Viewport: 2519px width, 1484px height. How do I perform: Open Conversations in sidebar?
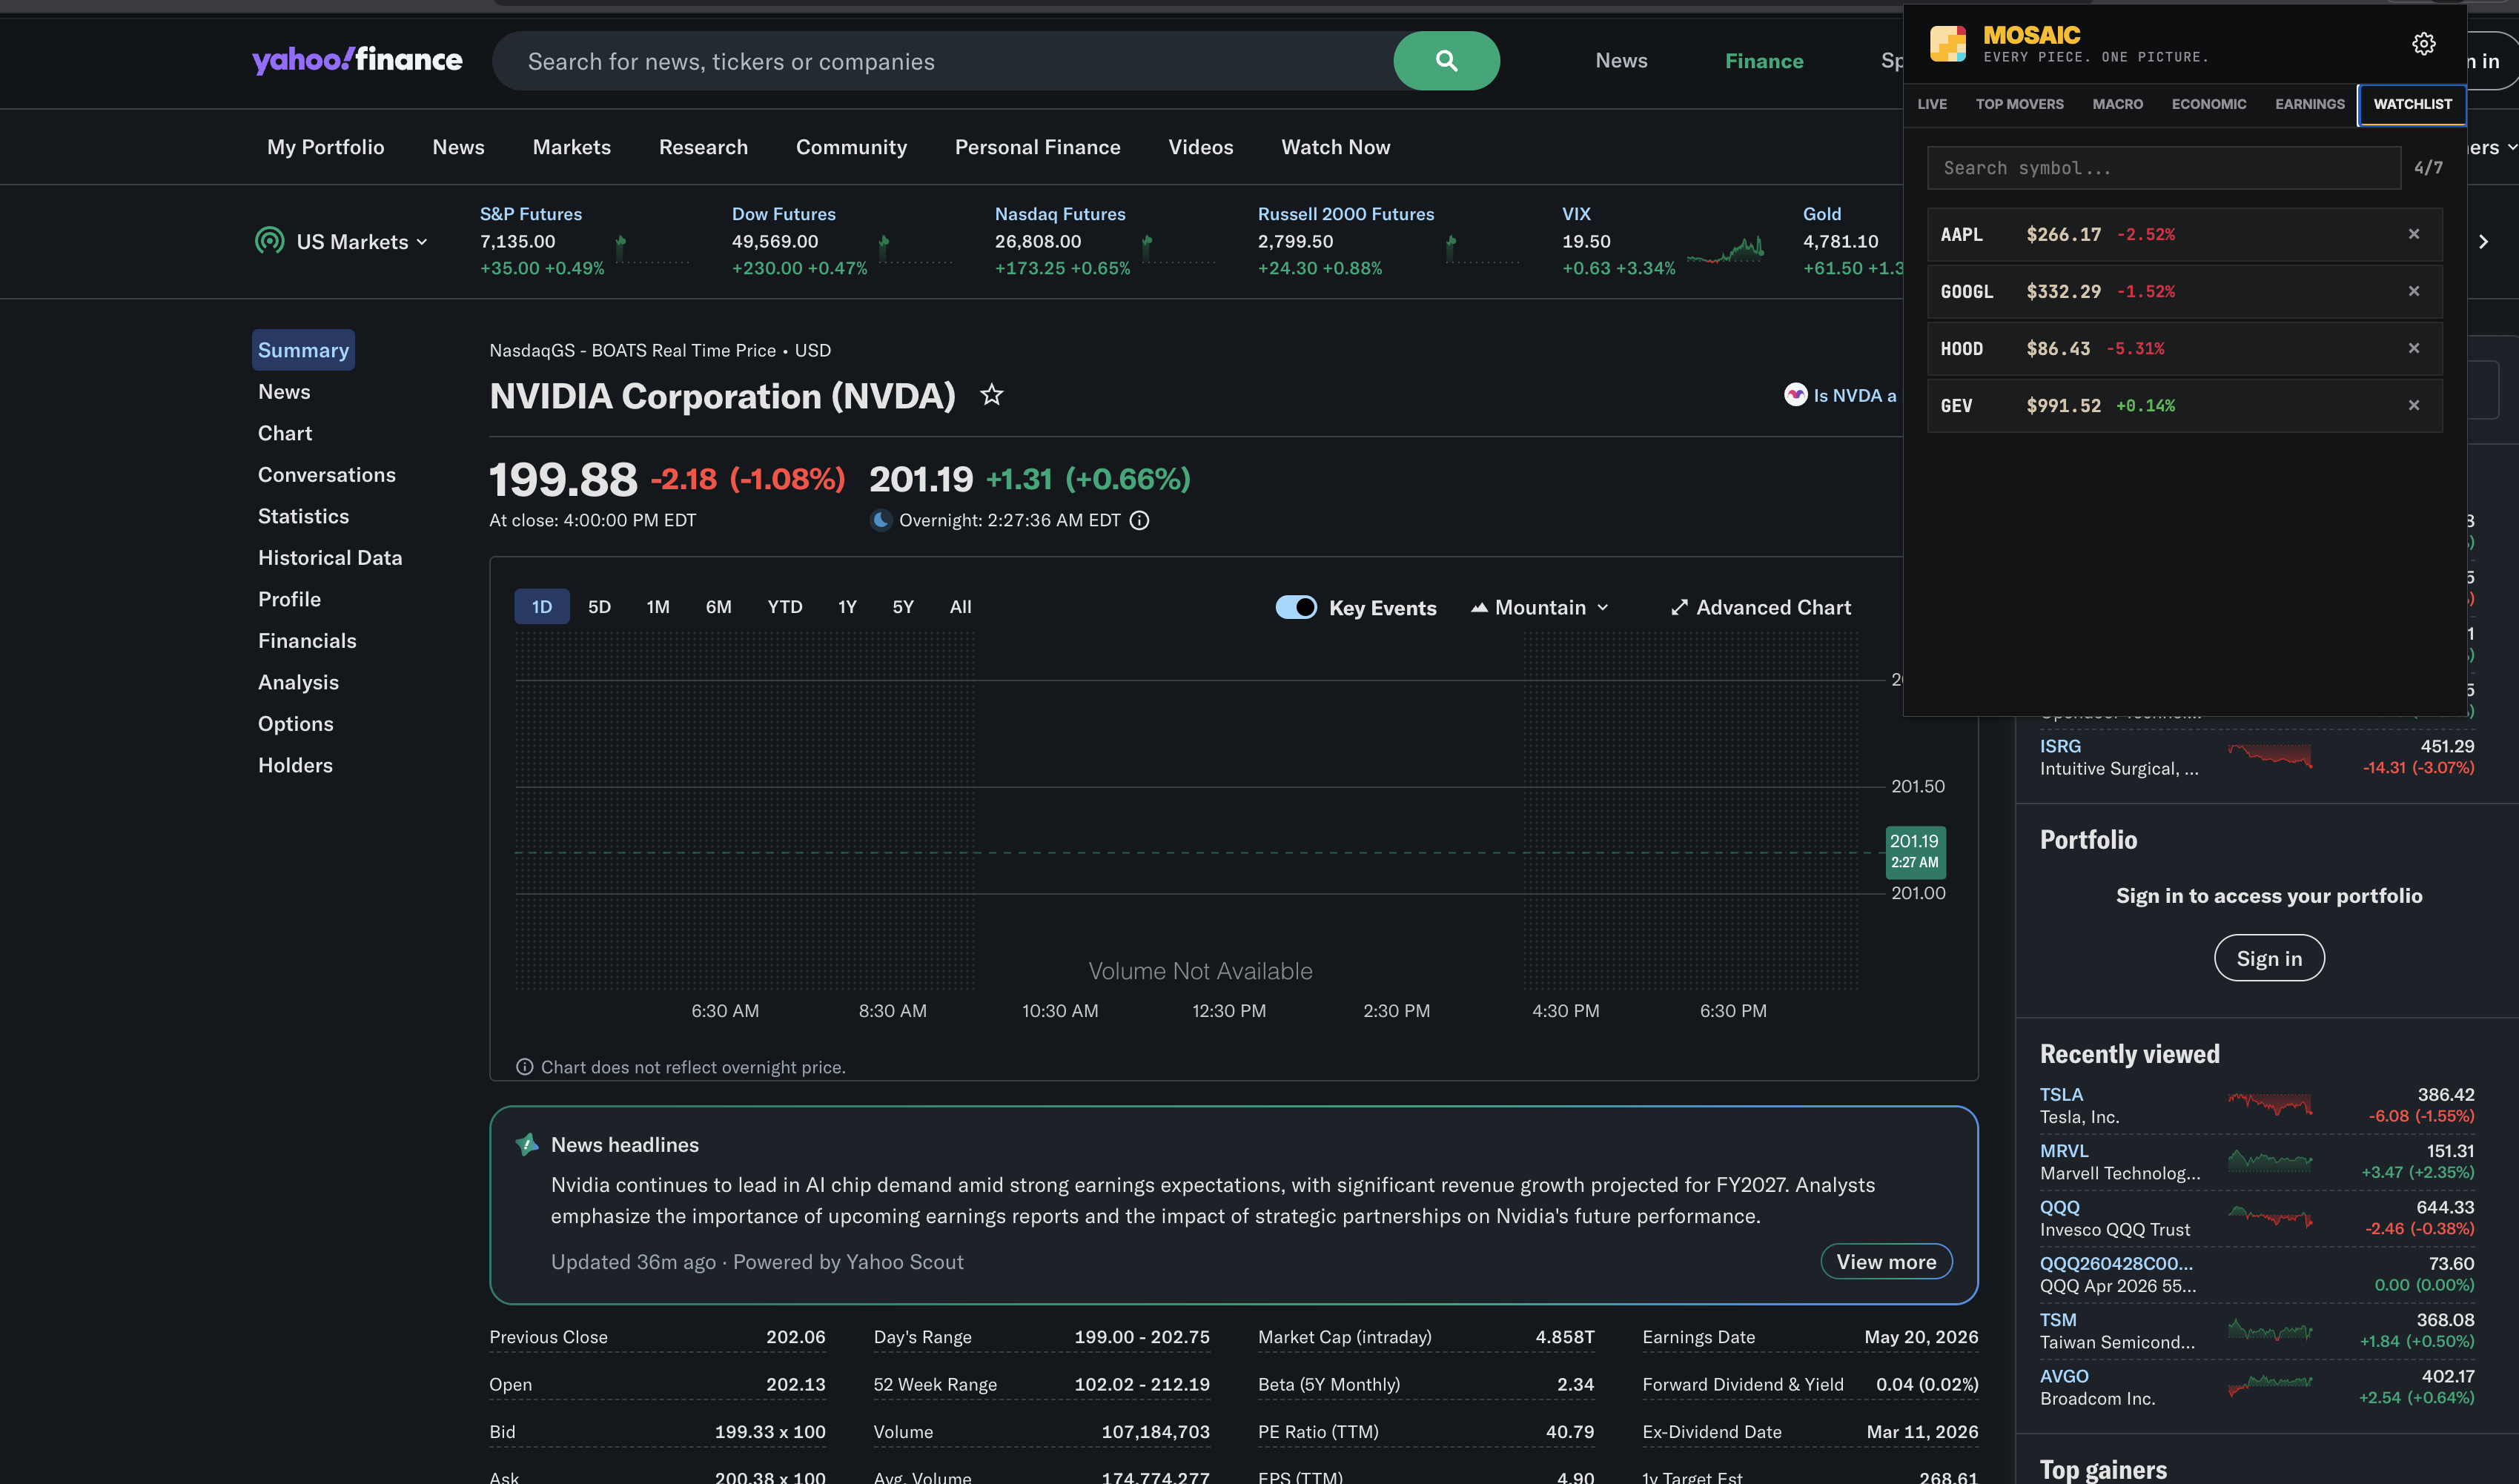[x=326, y=475]
